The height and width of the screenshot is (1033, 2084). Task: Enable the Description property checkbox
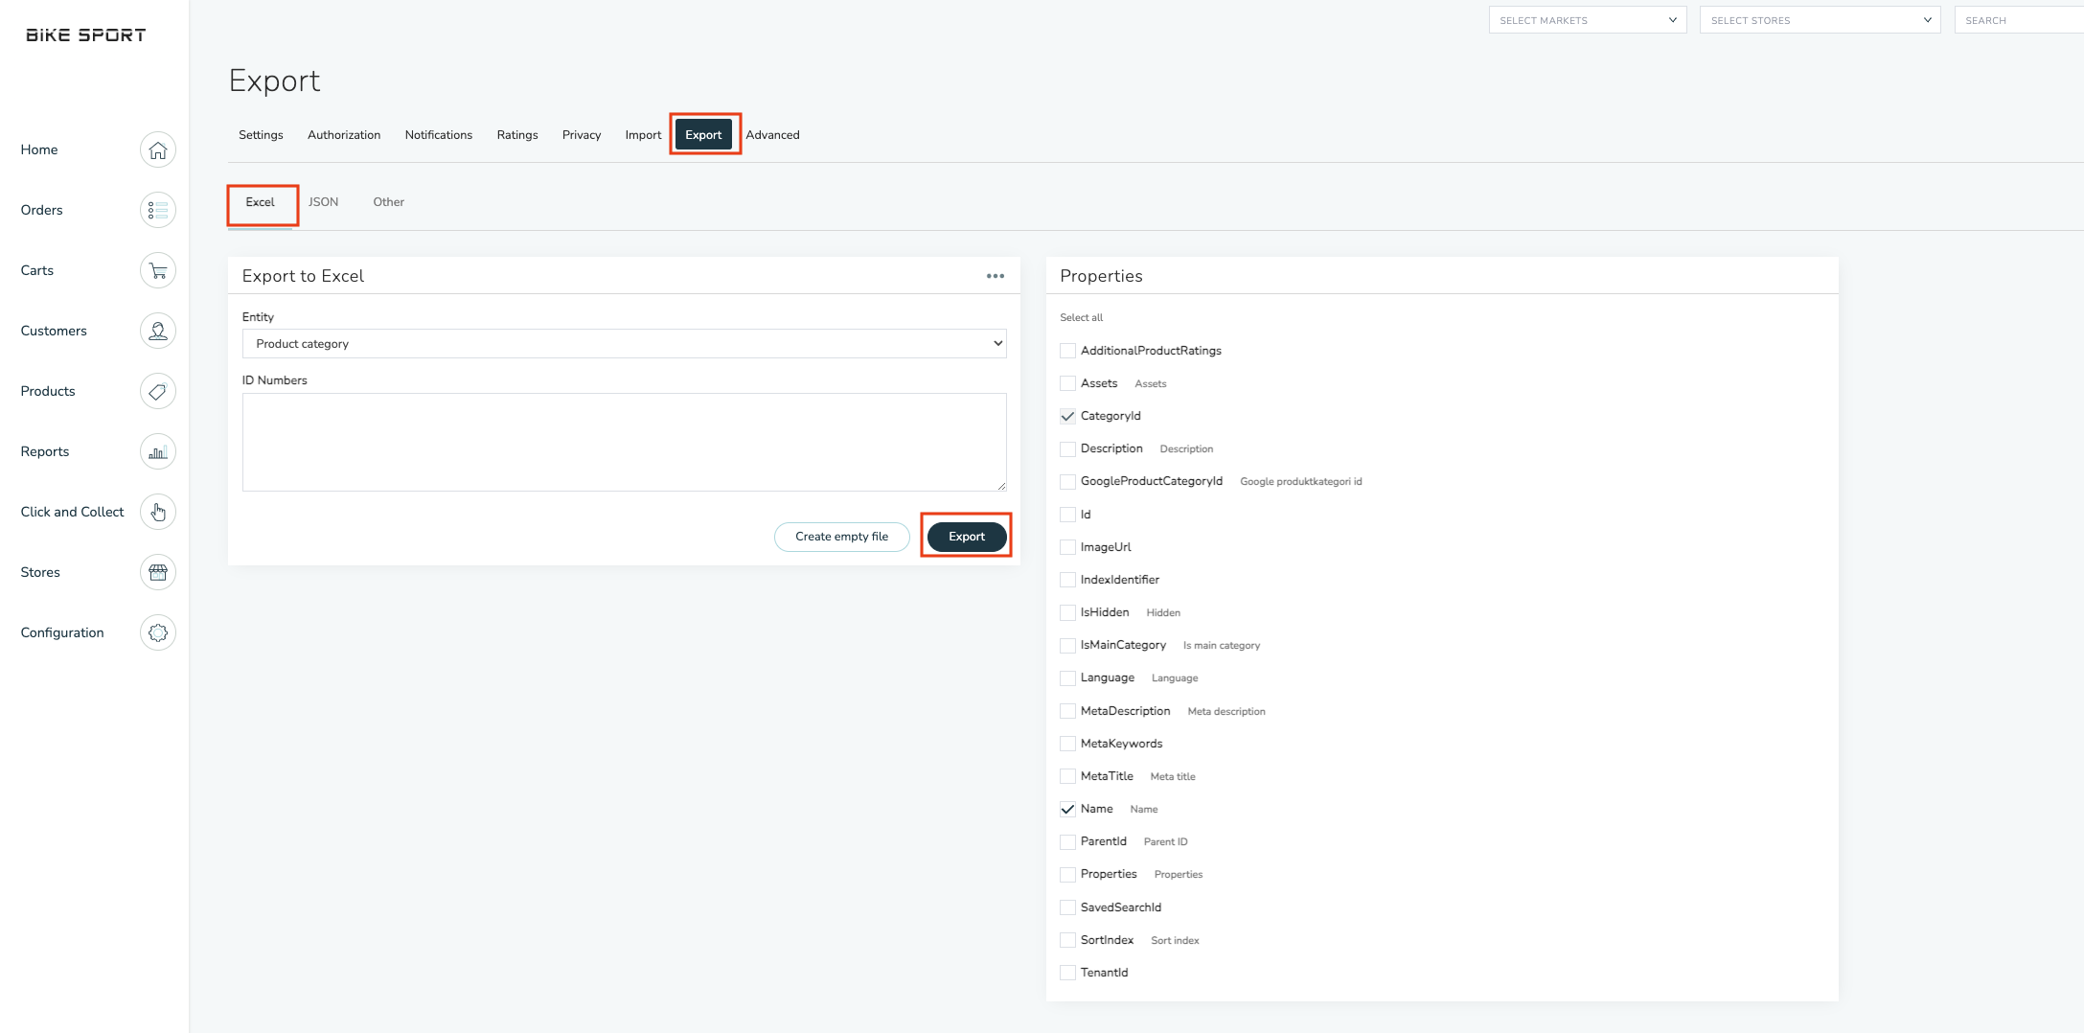(1067, 448)
